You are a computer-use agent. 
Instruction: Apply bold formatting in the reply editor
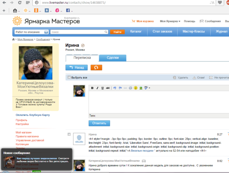click(x=92, y=88)
